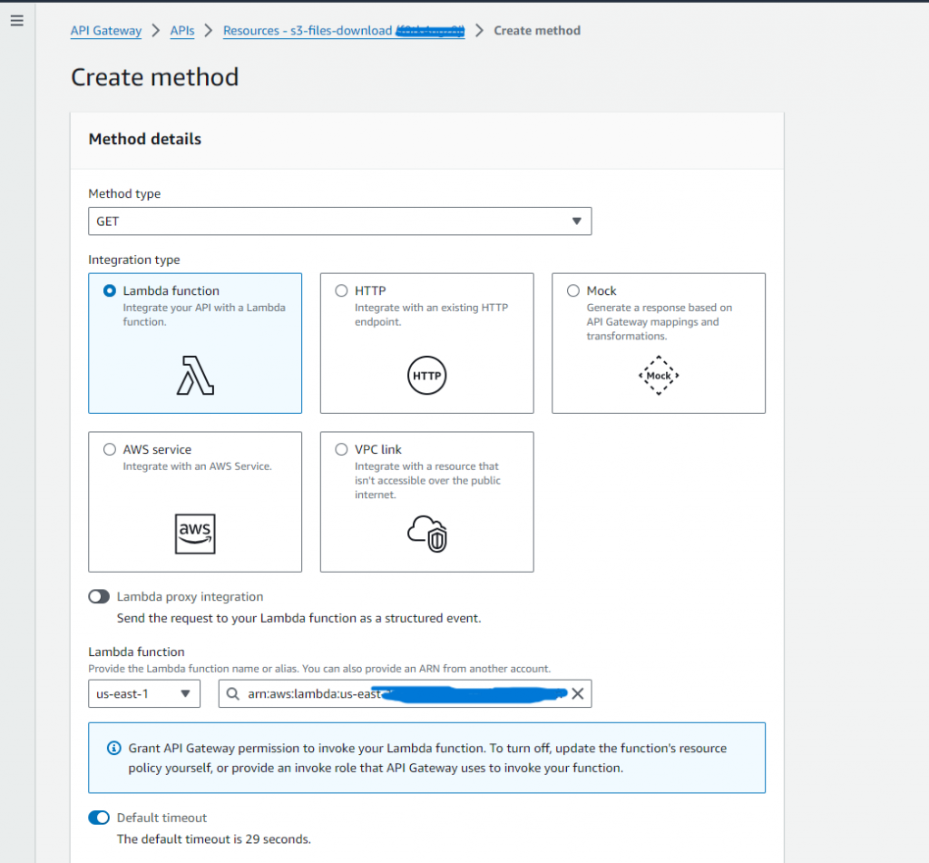This screenshot has height=863, width=929.
Task: Click the Mock diamond icon
Action: 659,375
